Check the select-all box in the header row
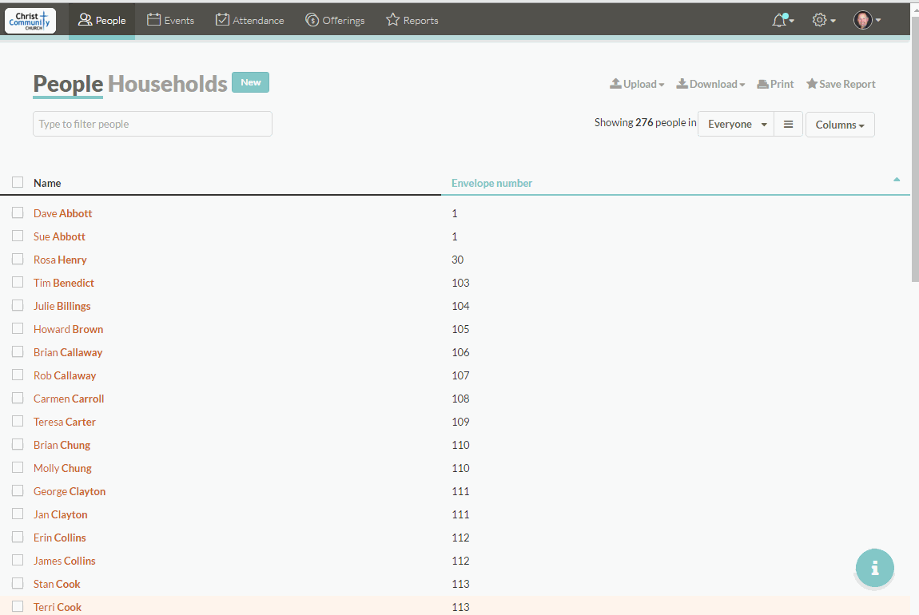Screen dimensions: 919x615 pos(17,181)
